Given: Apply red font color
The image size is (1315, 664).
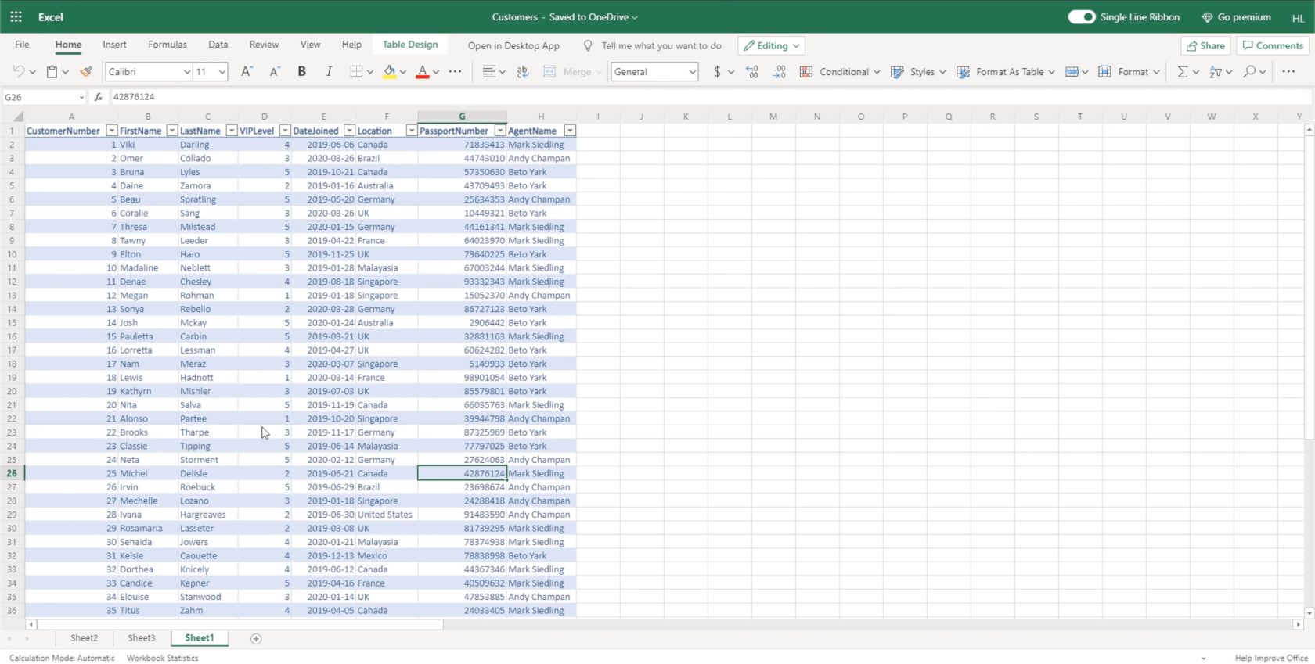Looking at the screenshot, I should pos(423,71).
